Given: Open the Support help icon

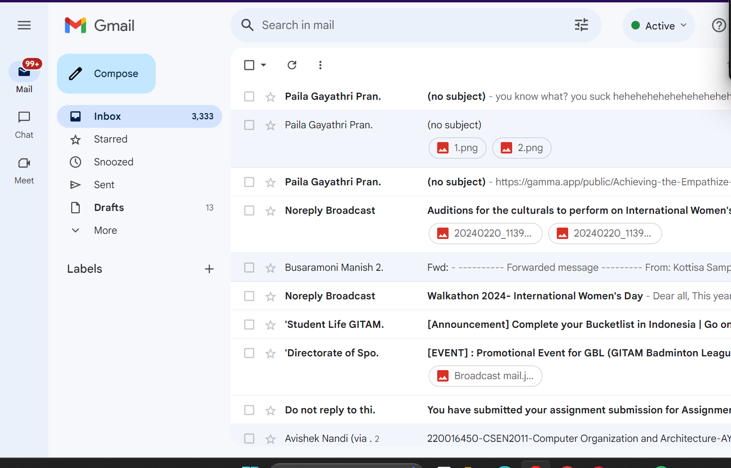Looking at the screenshot, I should (x=719, y=25).
